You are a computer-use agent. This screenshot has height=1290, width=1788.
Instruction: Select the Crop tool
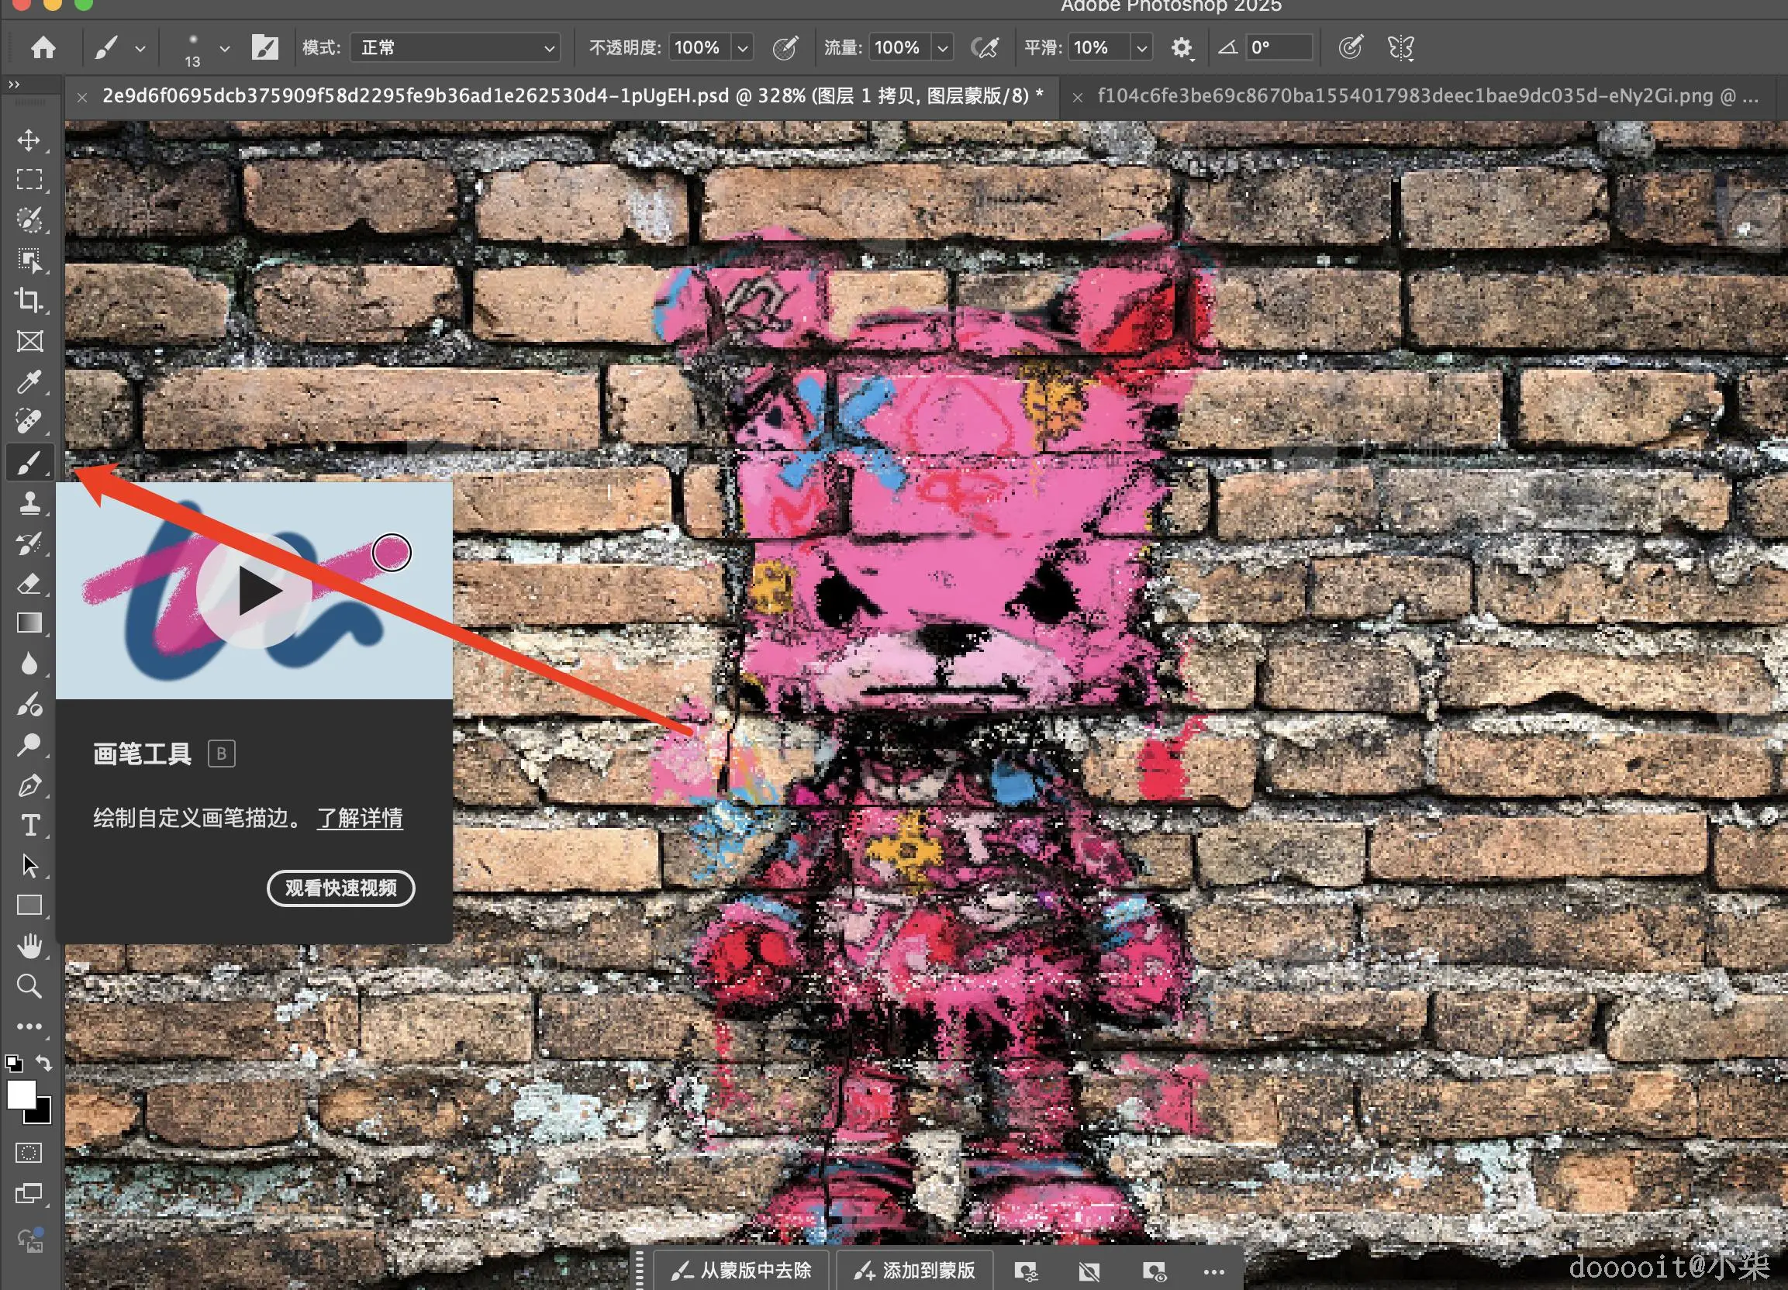[x=29, y=300]
